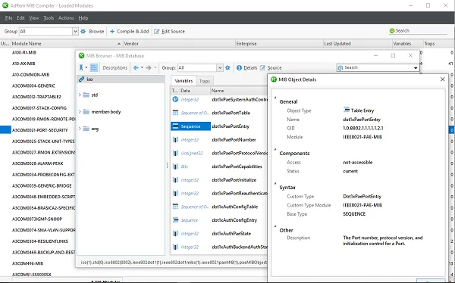Click the dot1xPaePortCapabilities column icon
Viewport: 455px width, 283px height.
click(x=175, y=166)
